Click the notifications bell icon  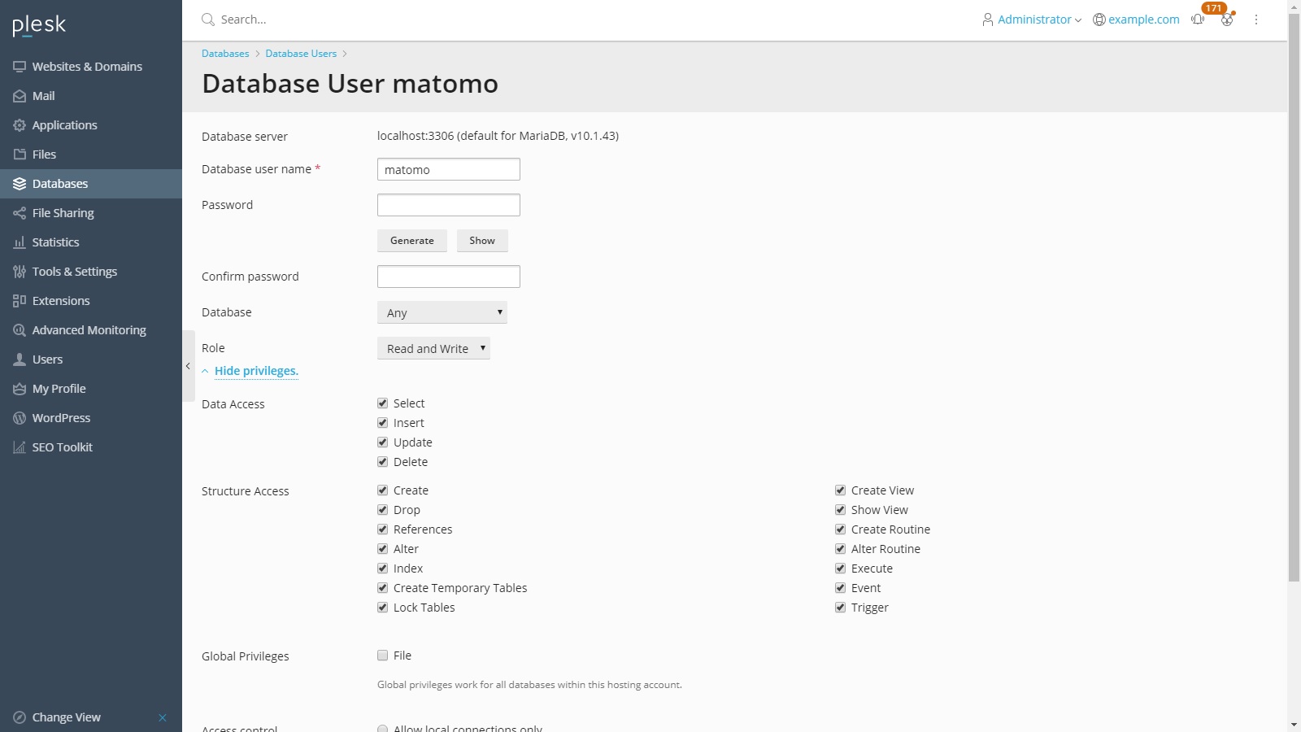pos(1198,20)
